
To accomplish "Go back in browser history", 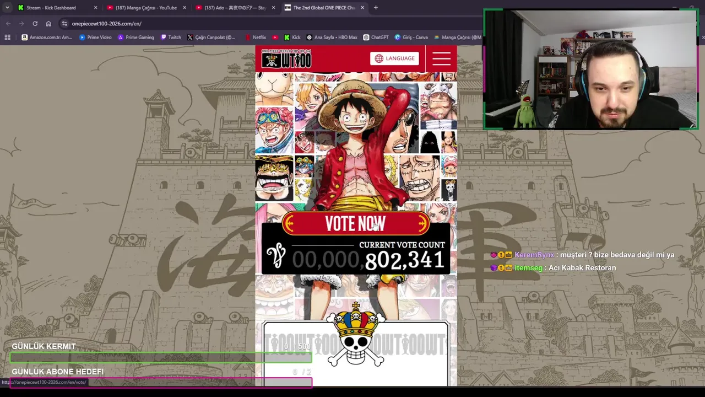I will click(8, 24).
